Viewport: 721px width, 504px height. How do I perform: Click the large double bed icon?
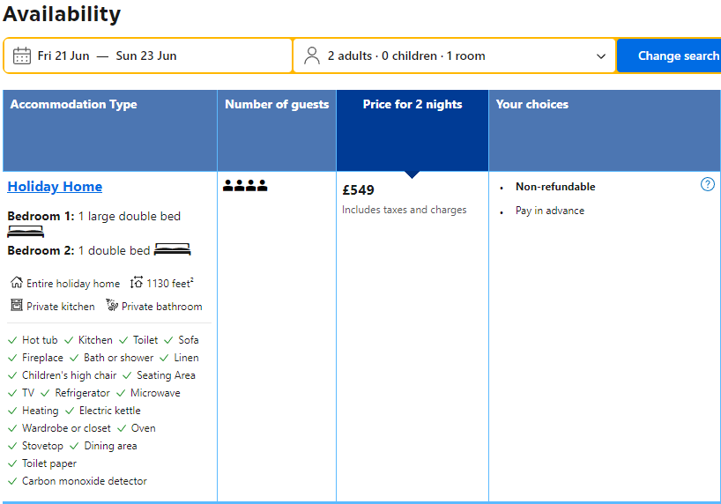[x=26, y=232]
